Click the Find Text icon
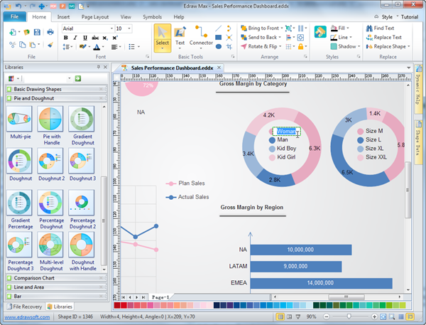 [x=368, y=28]
